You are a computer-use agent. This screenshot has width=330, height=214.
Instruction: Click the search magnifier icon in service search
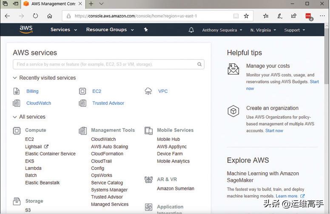[x=199, y=64]
